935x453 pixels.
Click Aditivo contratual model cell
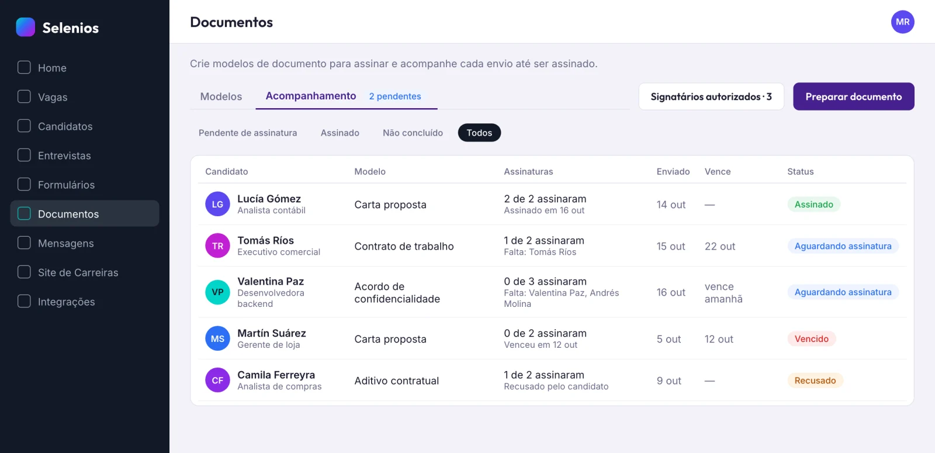397,381
